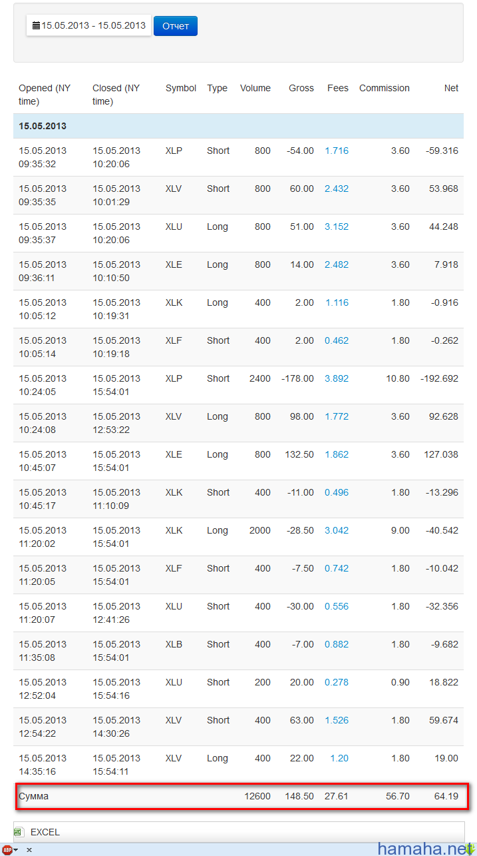Click the blue Отчет button
477x856 pixels.
tap(176, 26)
